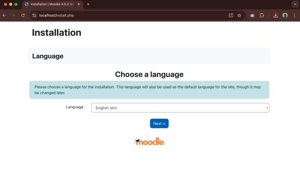
Task: Click the green window zoom button
Action: [x=16, y=4]
